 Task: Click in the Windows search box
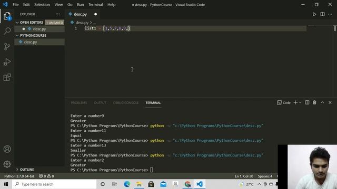54,184
